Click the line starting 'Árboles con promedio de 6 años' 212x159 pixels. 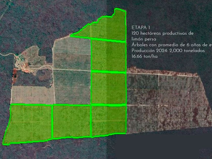(172, 45)
